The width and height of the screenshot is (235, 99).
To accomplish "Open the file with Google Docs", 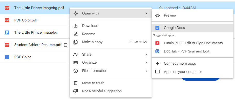I will coord(192,28).
